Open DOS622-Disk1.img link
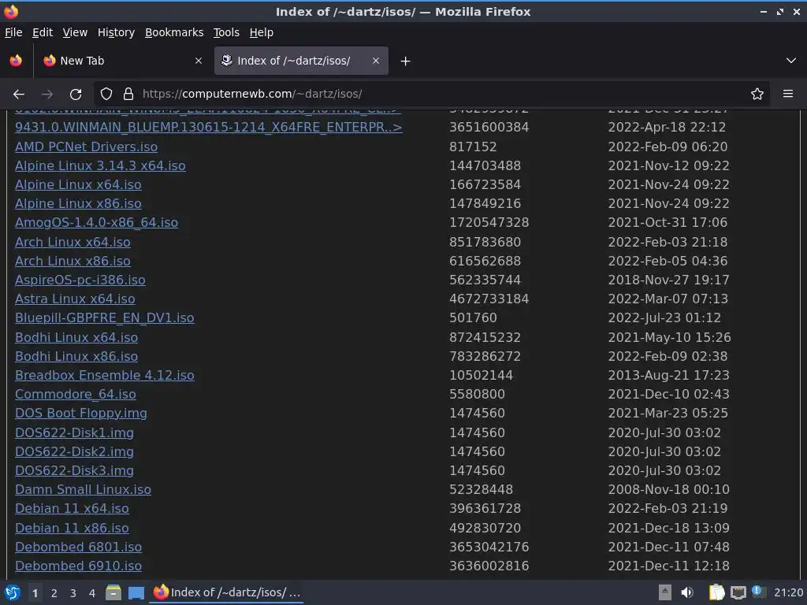Viewport: 807px width, 605px height. [x=74, y=433]
